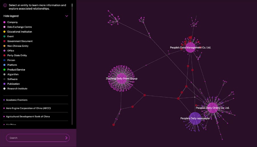Click the Company legend color dot
Image resolution: width=257 pixels, height=147 pixels.
[x=4, y=22]
